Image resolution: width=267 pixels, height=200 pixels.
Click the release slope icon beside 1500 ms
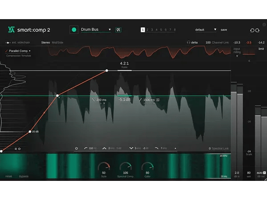tap(140, 100)
